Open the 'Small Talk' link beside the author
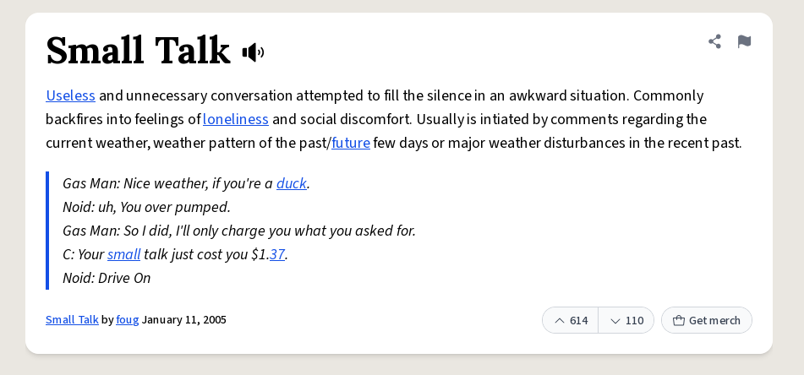Image resolution: width=804 pixels, height=375 pixels. pos(72,319)
